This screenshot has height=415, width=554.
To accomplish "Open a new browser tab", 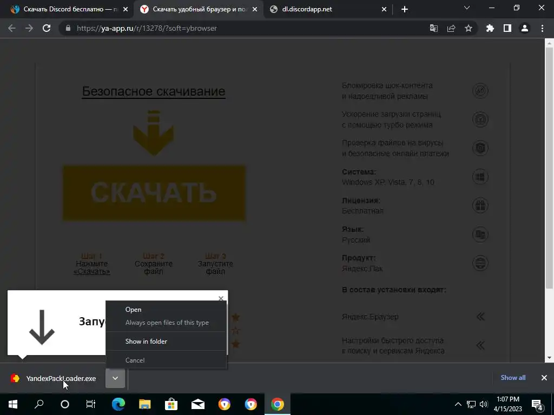I will 405,9.
